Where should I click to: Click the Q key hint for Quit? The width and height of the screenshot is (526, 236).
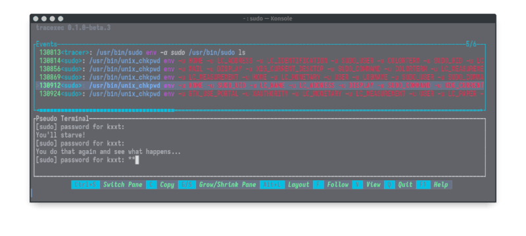(x=389, y=184)
